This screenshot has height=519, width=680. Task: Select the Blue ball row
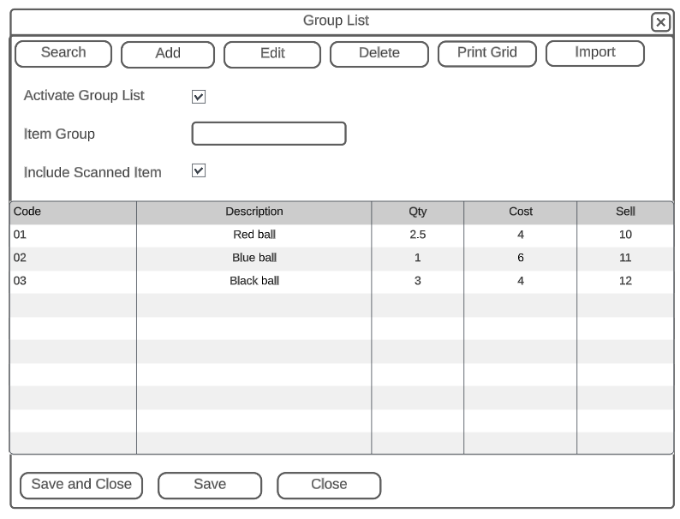(x=254, y=258)
